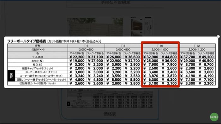The image size is (221, 124).
Task: Click the T-6 アルミ形材色 color header
Action: pyautogui.click(x=77, y=53)
